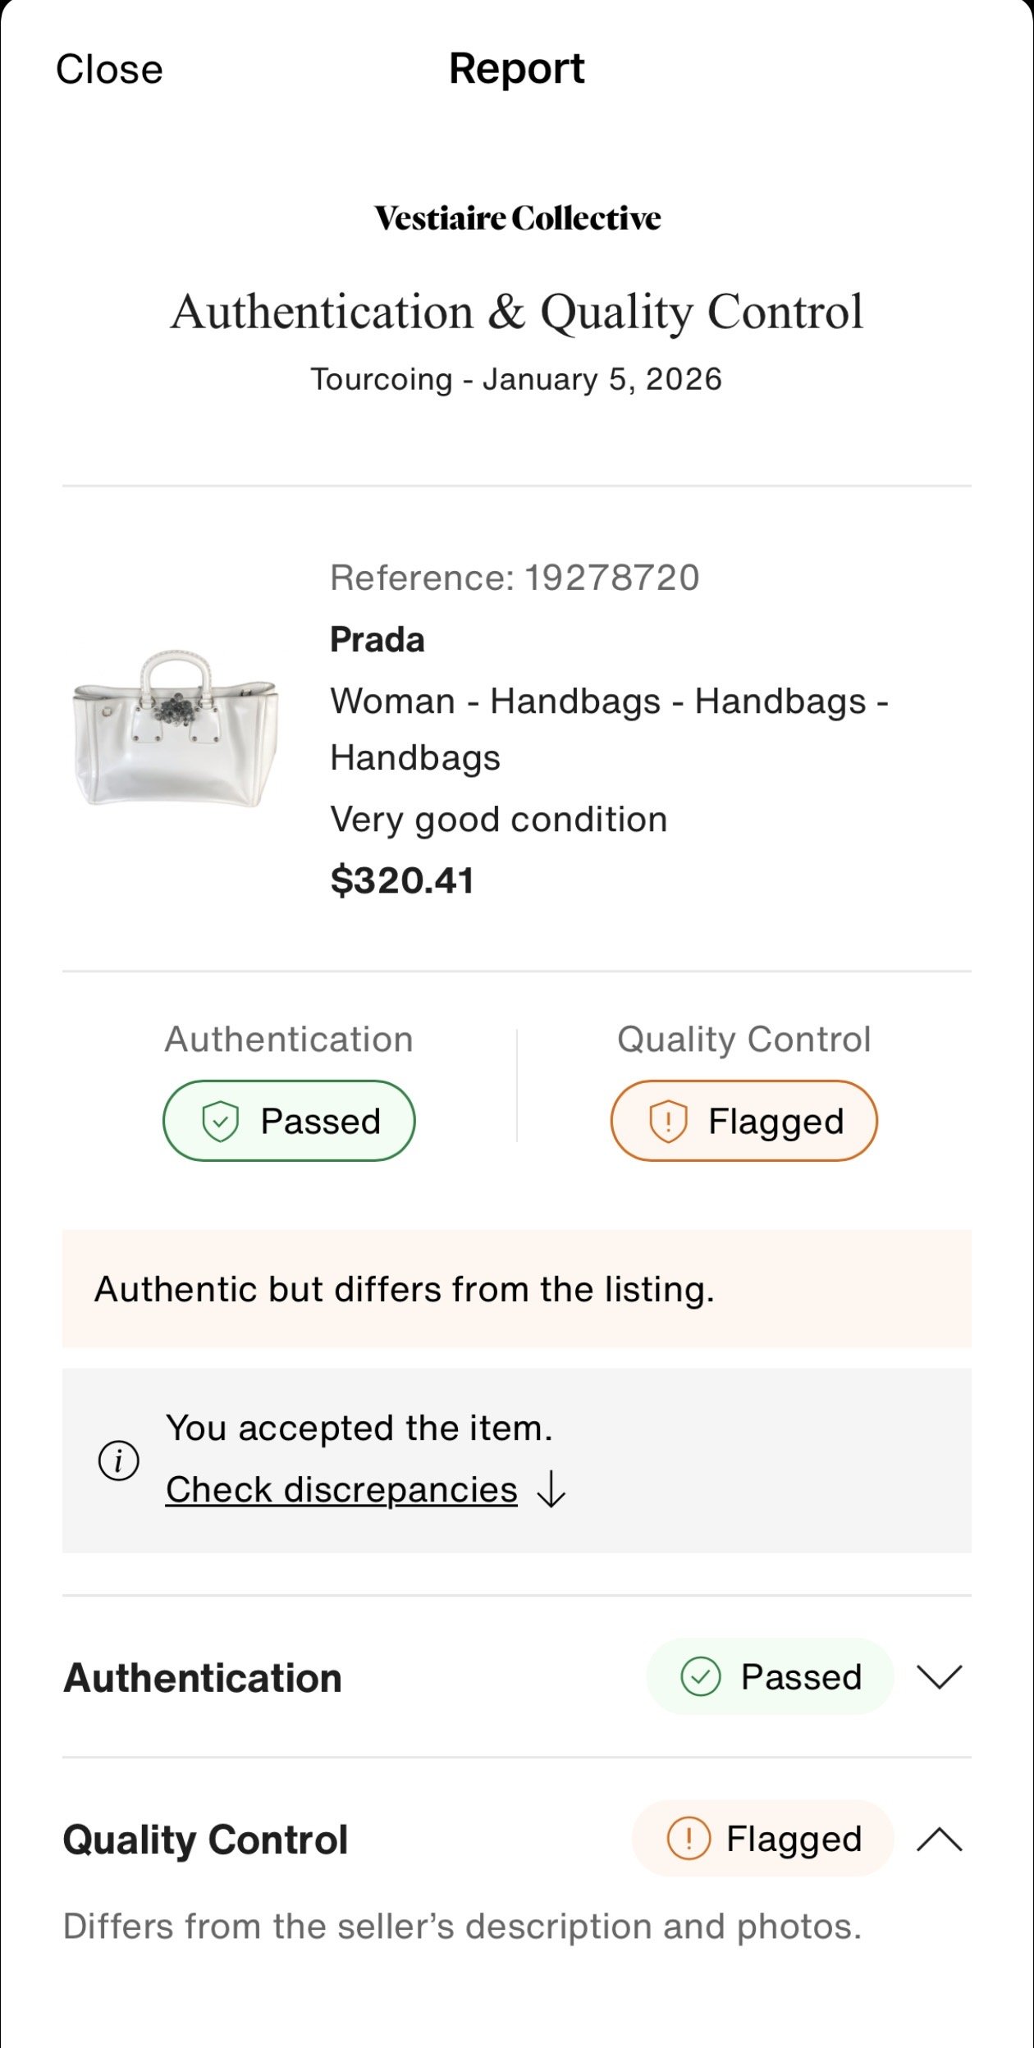Screen dimensions: 1034x2048
Task: Tap the Authentic but differs banner
Action: click(x=516, y=1288)
